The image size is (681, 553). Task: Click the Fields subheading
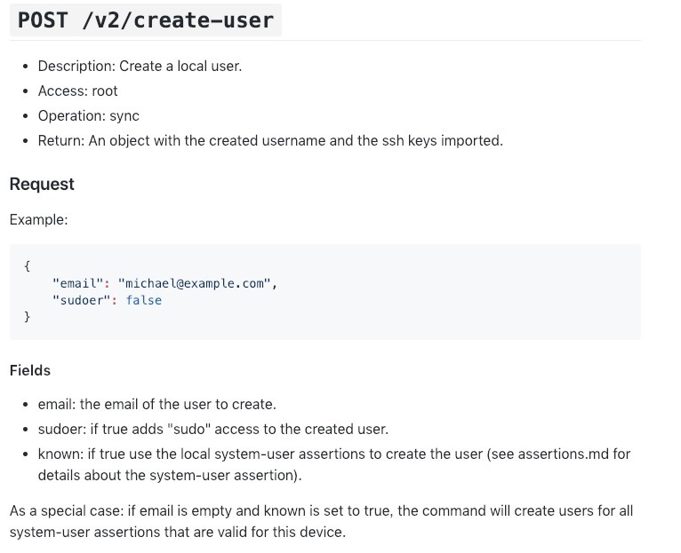point(30,370)
